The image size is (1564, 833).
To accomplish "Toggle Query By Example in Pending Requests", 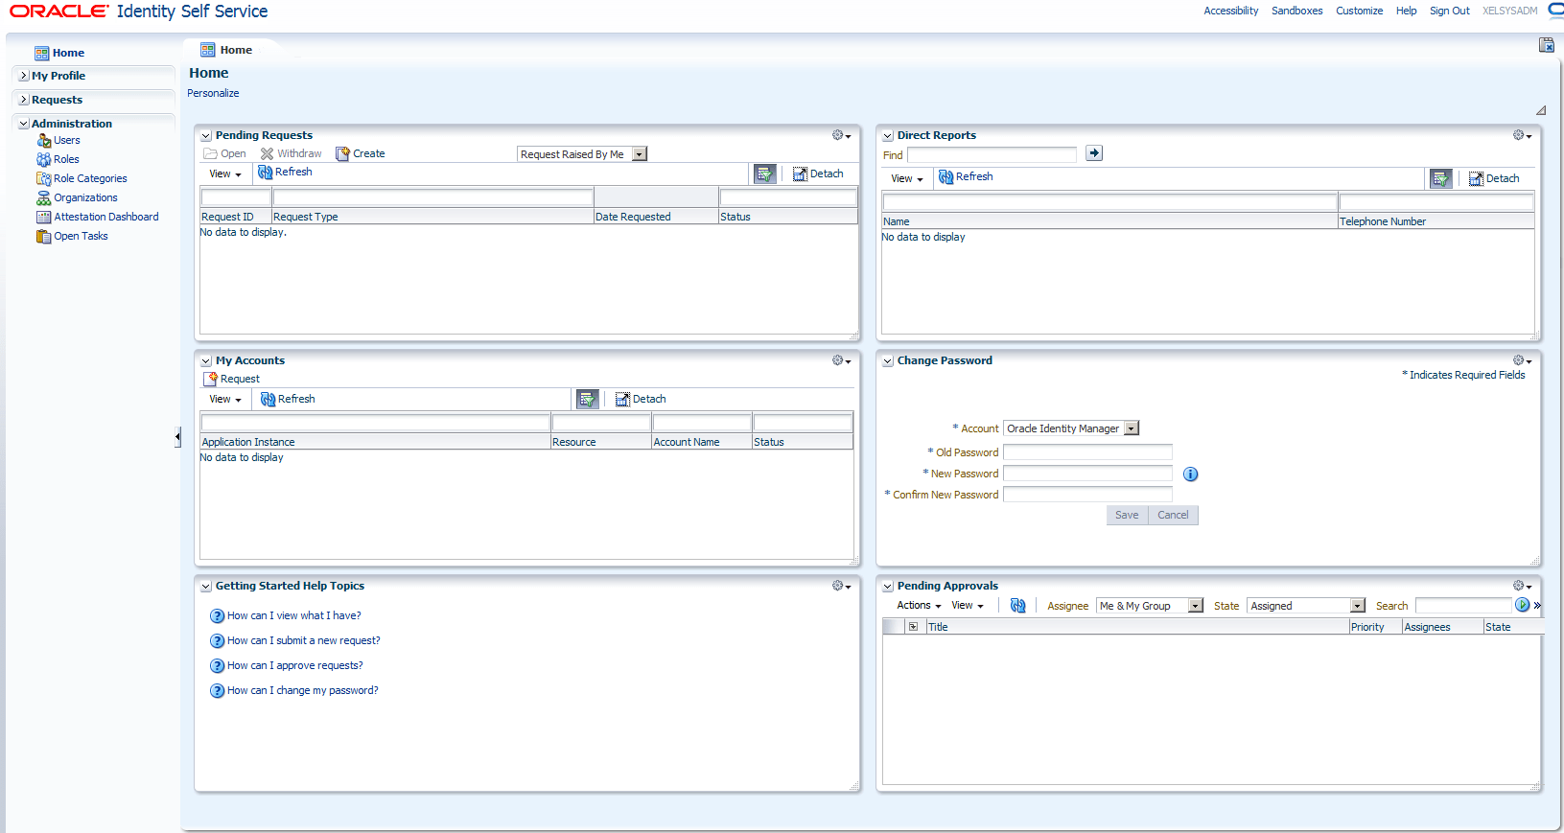I will (765, 174).
